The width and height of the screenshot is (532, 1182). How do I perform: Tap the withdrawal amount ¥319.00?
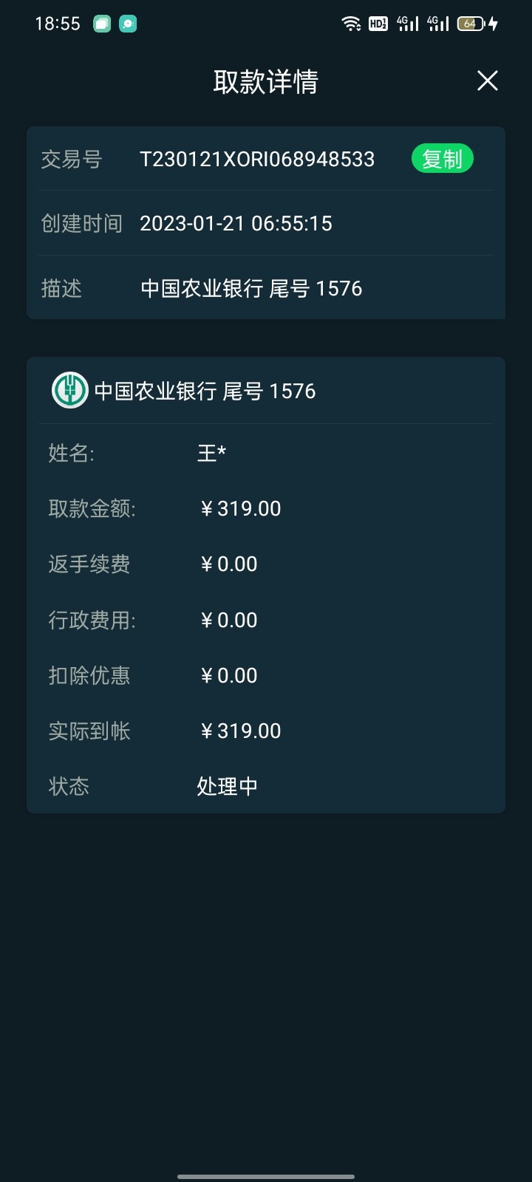pyautogui.click(x=241, y=508)
